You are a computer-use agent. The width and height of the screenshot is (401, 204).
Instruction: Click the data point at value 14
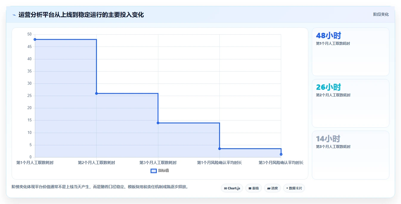(158, 123)
